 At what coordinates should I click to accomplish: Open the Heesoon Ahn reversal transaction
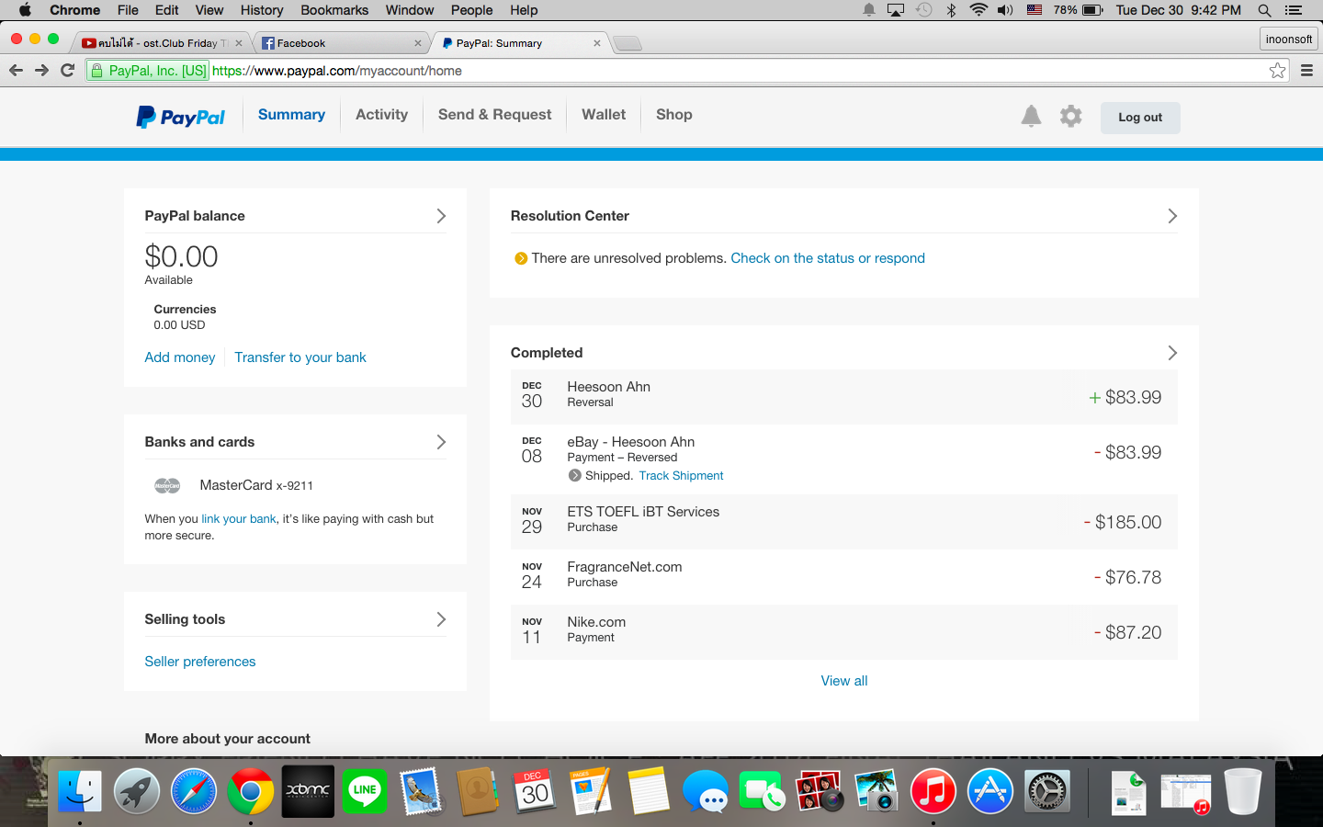tap(843, 397)
